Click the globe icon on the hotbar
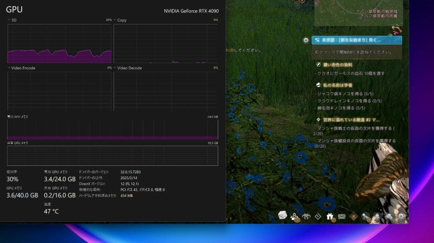Viewport: 434px width, 243px height. pos(389,216)
